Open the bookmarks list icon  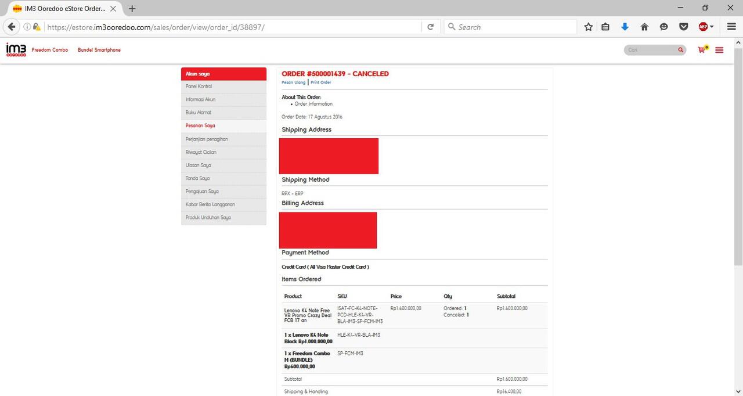(x=605, y=27)
